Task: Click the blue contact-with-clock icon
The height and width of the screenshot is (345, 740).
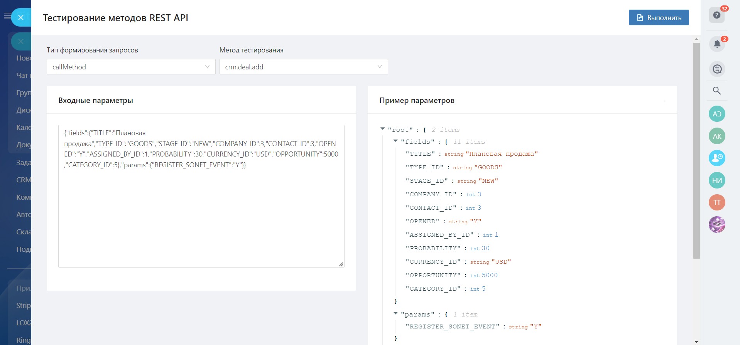Action: [x=717, y=158]
